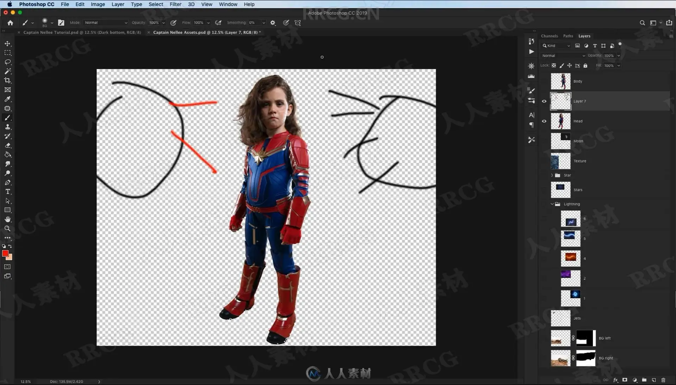Hide the Layer 7 layer
This screenshot has width=676, height=385.
click(x=544, y=101)
